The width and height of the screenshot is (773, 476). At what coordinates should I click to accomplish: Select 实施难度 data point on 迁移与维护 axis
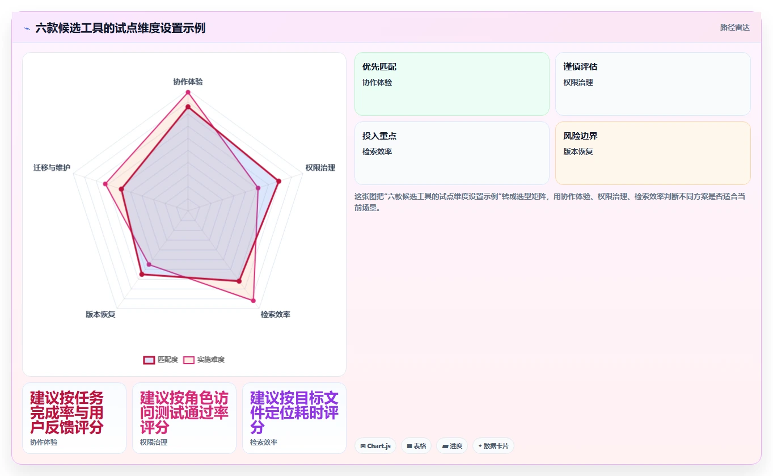tap(105, 184)
